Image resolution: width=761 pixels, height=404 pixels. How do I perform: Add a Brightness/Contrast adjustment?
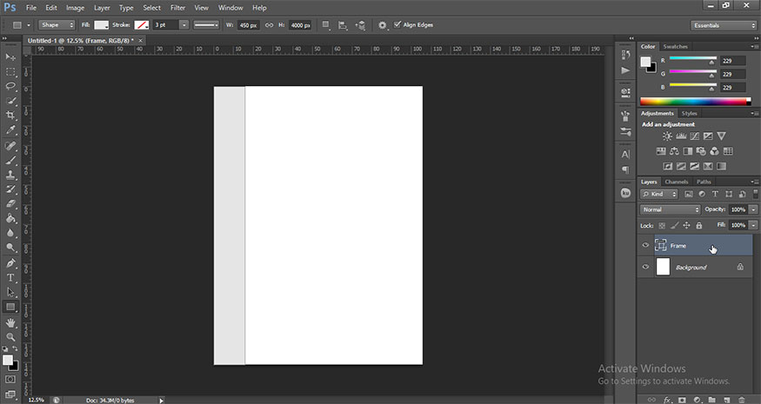click(x=667, y=136)
